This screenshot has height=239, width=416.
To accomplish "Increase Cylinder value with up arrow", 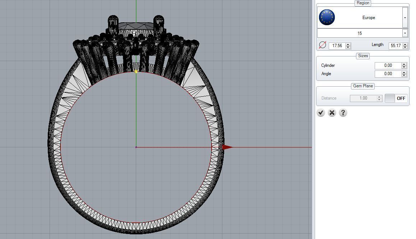I will click(x=404, y=64).
